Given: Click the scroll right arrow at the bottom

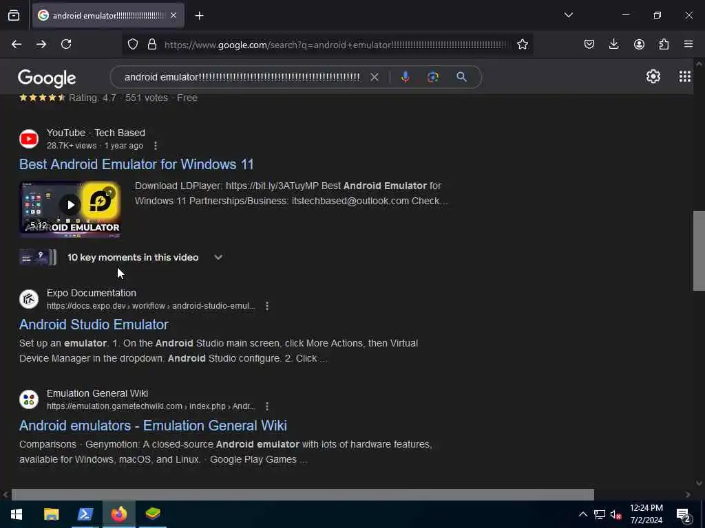Looking at the screenshot, I should click(688, 494).
